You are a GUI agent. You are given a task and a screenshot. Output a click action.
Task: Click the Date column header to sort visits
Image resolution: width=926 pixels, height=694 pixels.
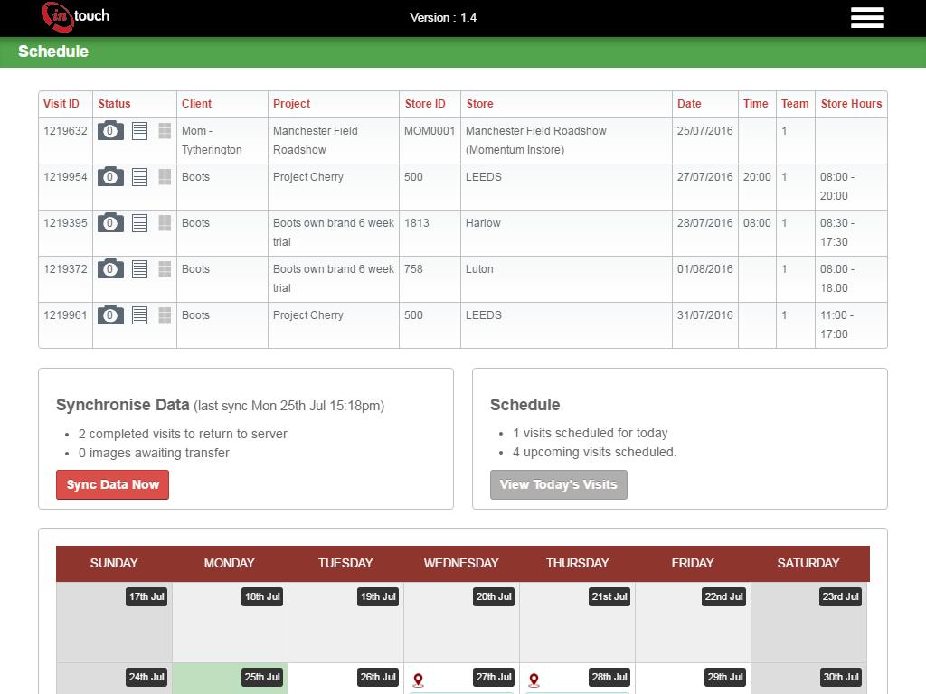(x=690, y=104)
